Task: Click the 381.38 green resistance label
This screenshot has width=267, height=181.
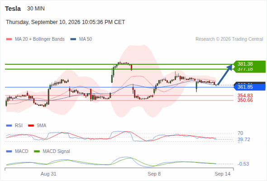Action: click(x=245, y=64)
